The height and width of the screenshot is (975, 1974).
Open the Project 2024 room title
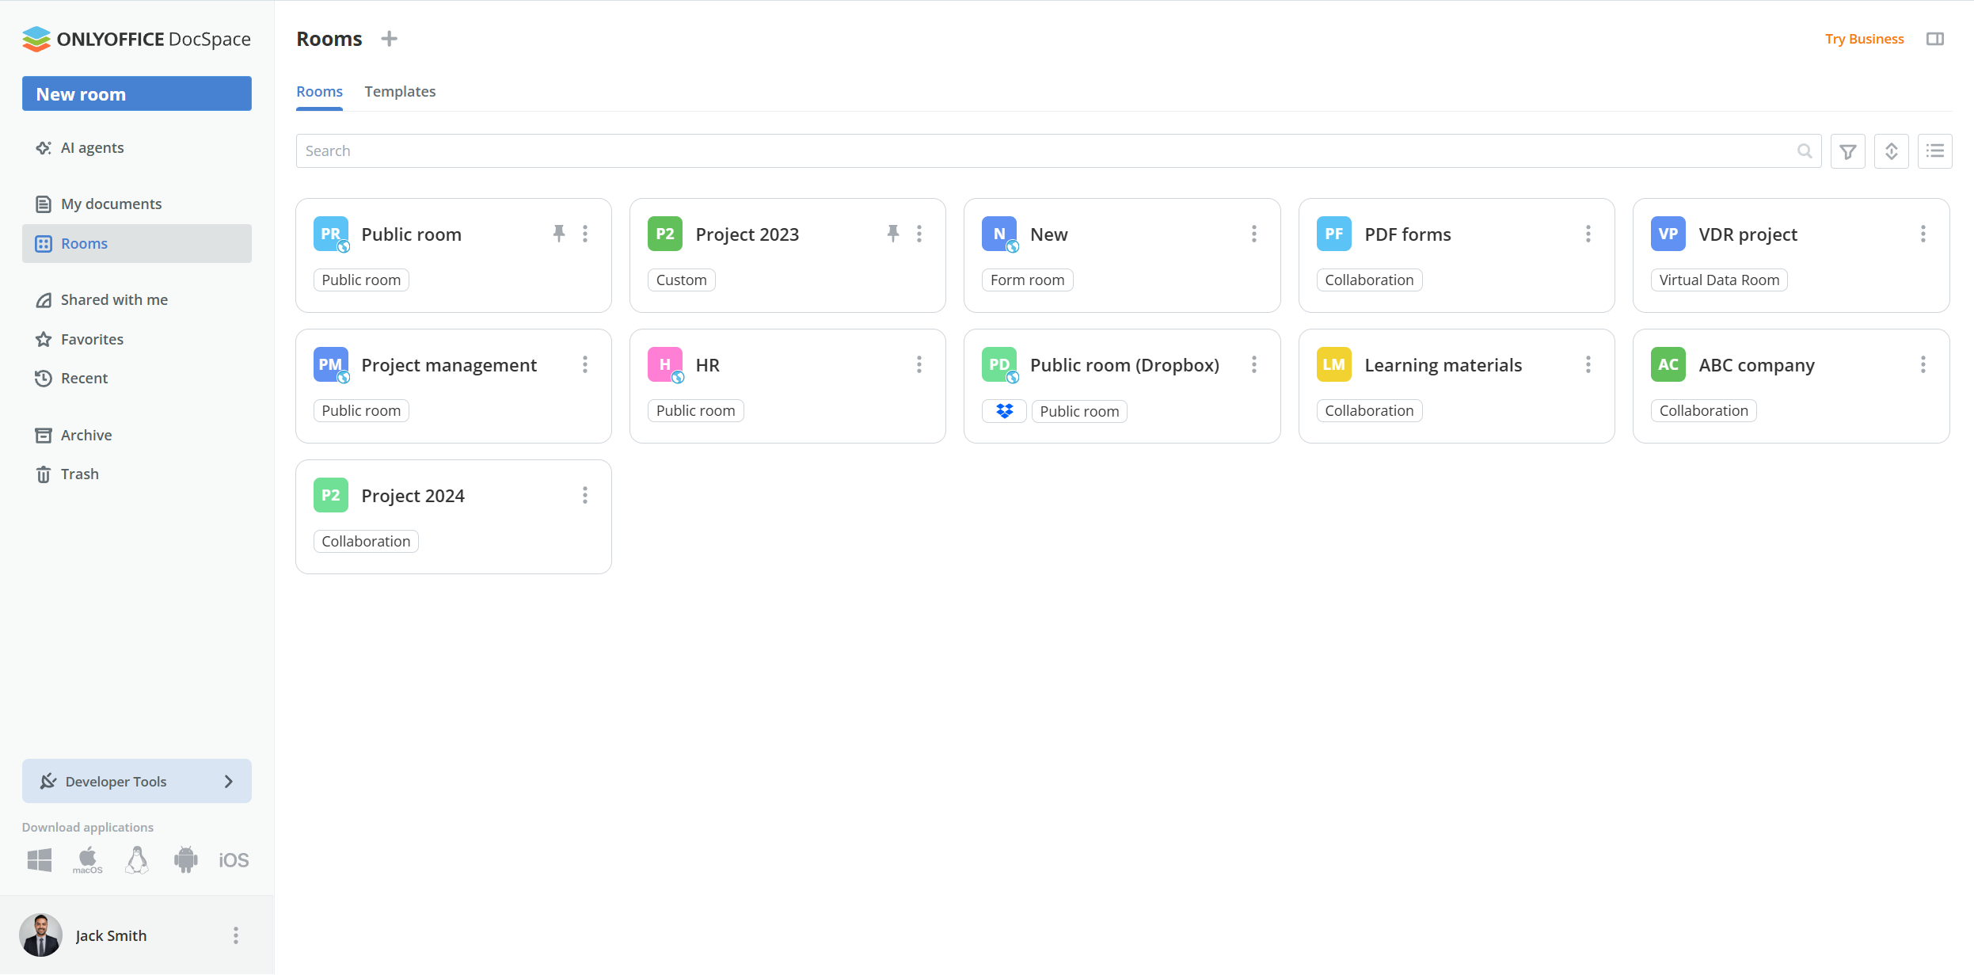(413, 496)
